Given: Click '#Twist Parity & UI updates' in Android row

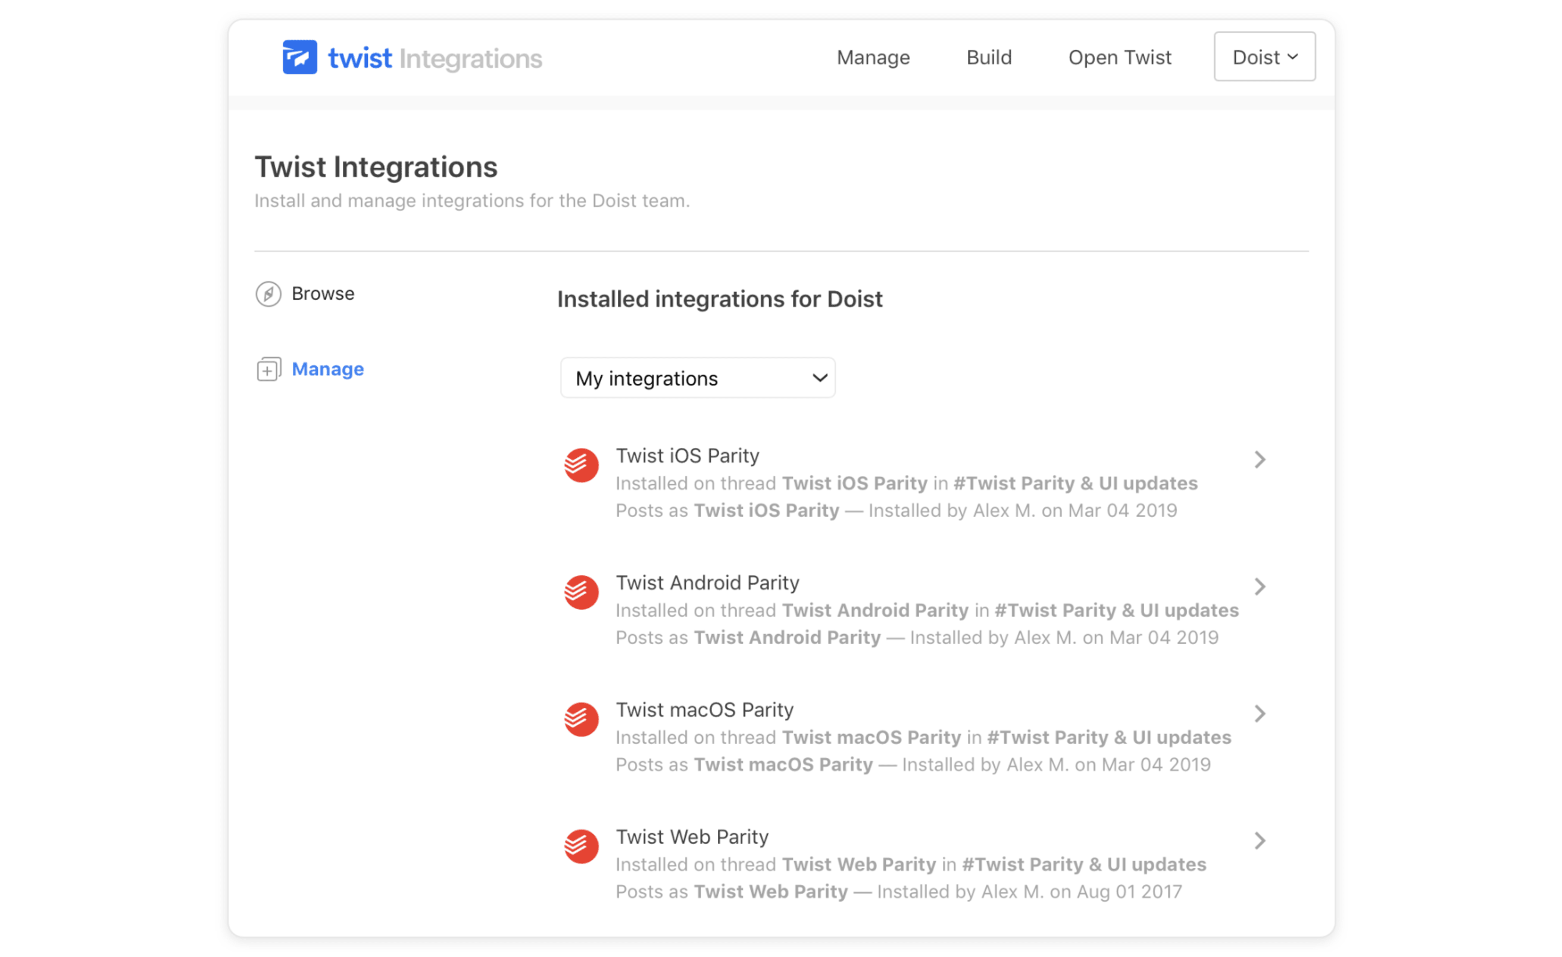Looking at the screenshot, I should [1117, 611].
